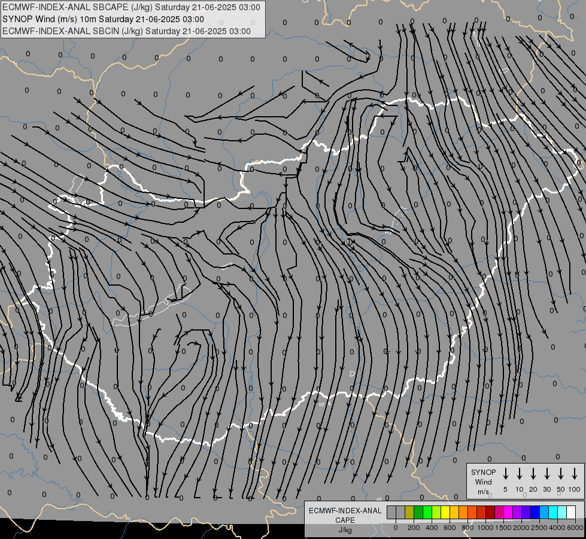586x539 pixels.
Task: Pick the white CAPE swatch
Action: coord(571,513)
